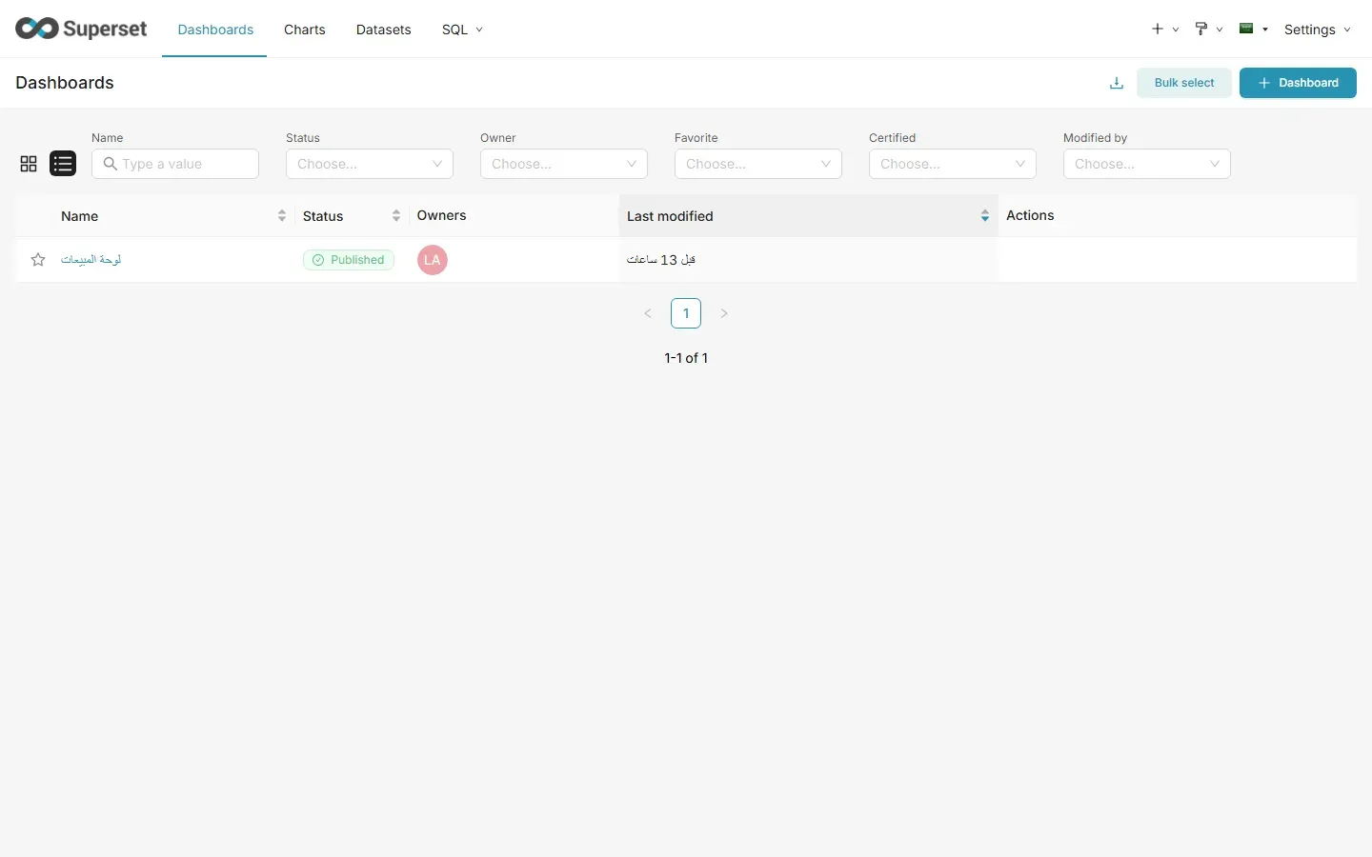Open the Superset logo home link
Screen dimensions: 1372x857
[x=81, y=29]
